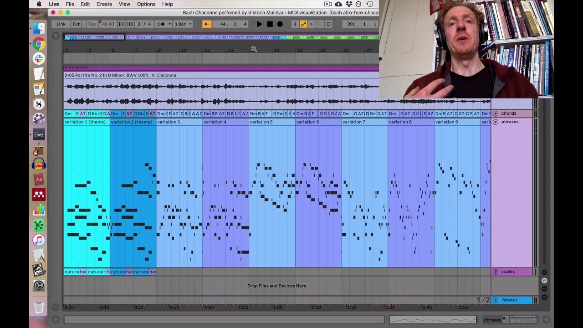Viewport: 583px width, 328px height.
Task: Open MuseScore icon in the Dock
Action: pyautogui.click(x=39, y=195)
